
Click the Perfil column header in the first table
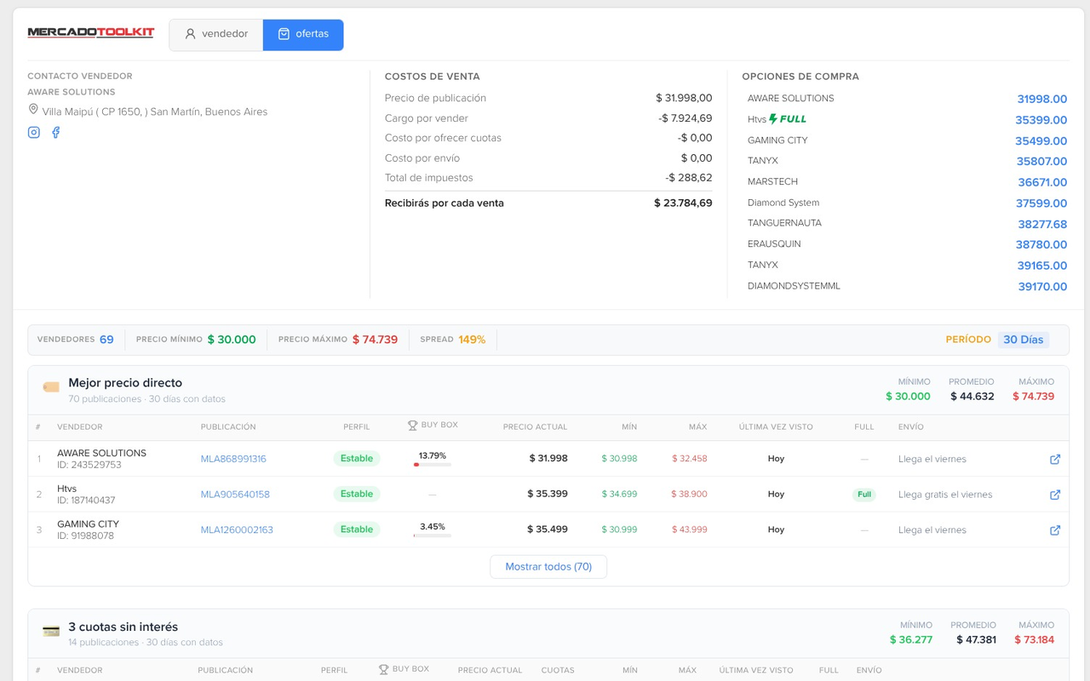357,427
